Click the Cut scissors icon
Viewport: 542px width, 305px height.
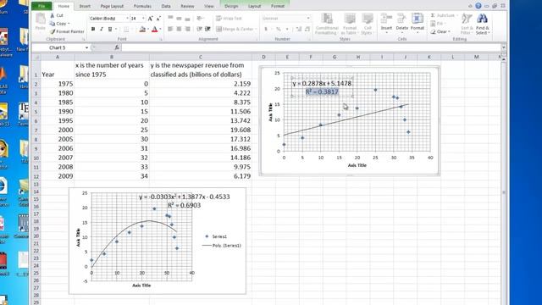(x=53, y=15)
